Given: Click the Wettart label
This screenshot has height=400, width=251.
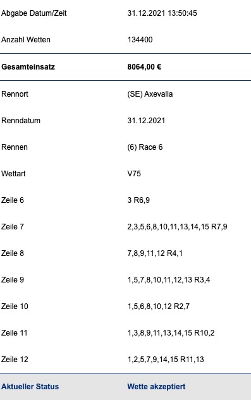Looking at the screenshot, I should tap(13, 174).
